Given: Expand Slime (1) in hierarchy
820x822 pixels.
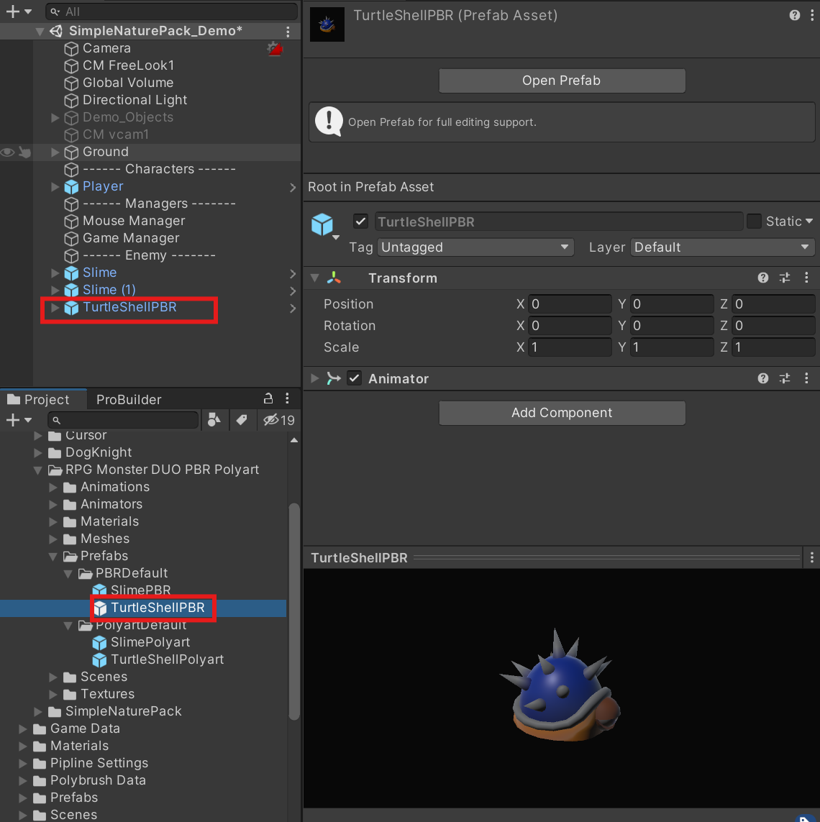Looking at the screenshot, I should coord(55,290).
